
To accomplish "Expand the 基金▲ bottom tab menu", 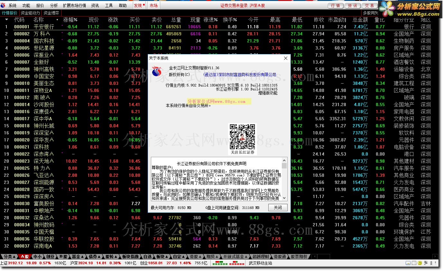I will click(77, 257).
